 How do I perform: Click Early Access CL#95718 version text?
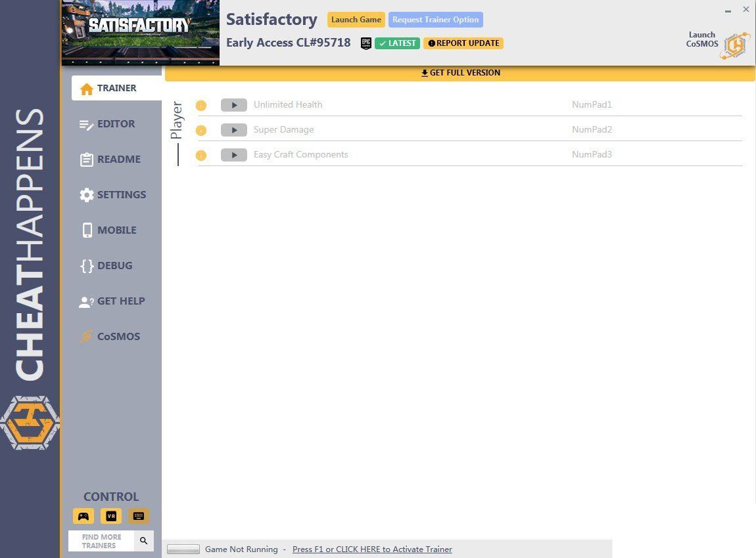click(289, 43)
